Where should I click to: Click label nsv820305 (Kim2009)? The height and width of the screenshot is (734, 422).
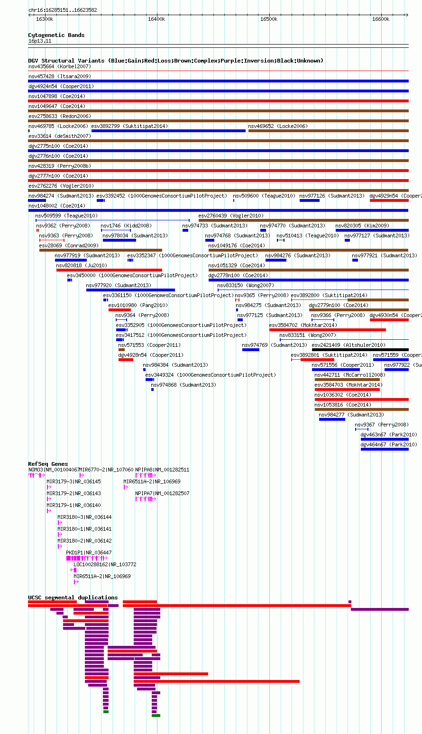pyautogui.click(x=362, y=226)
